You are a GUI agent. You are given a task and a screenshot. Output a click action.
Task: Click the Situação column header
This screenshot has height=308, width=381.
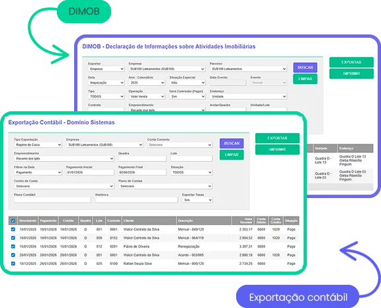click(x=291, y=221)
